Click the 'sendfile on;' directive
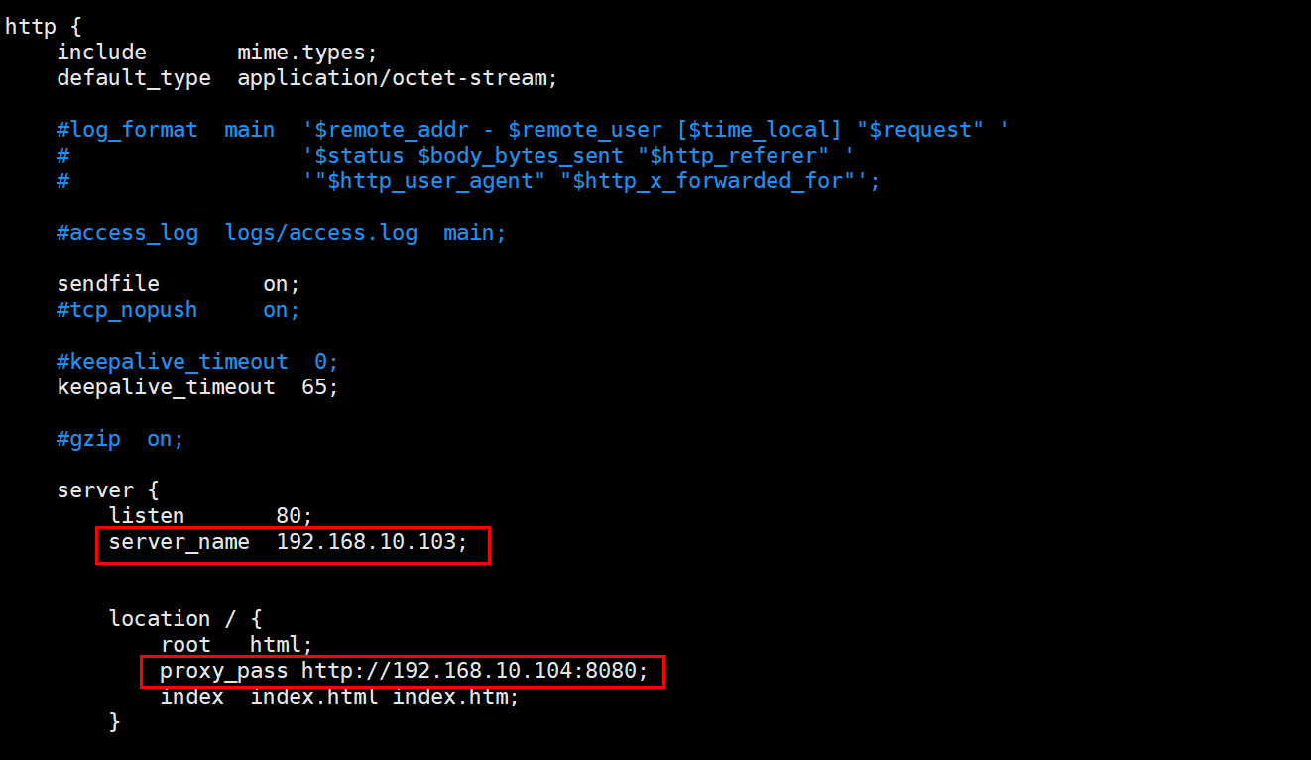This screenshot has height=760, width=1311. [x=179, y=284]
